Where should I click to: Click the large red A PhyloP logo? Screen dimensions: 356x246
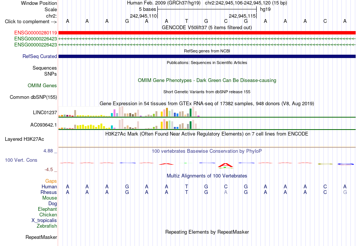pos(226,165)
